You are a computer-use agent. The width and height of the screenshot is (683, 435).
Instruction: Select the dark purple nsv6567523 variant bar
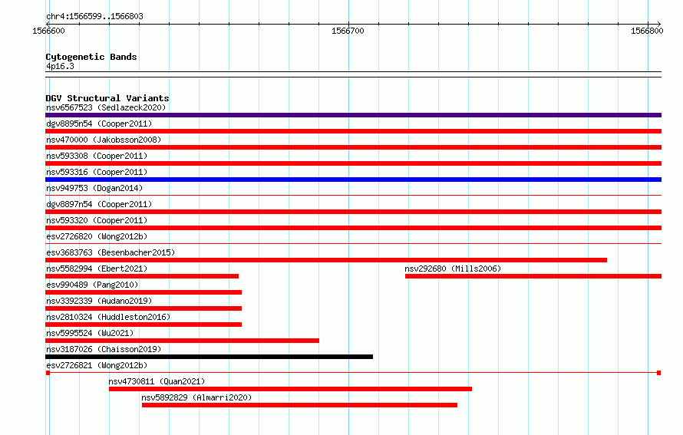point(353,115)
